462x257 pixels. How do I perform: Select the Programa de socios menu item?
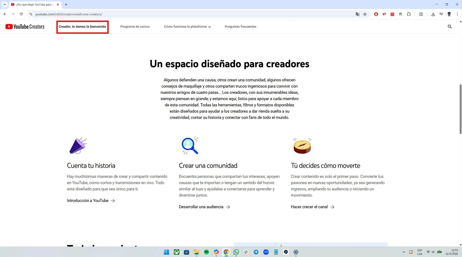(135, 27)
